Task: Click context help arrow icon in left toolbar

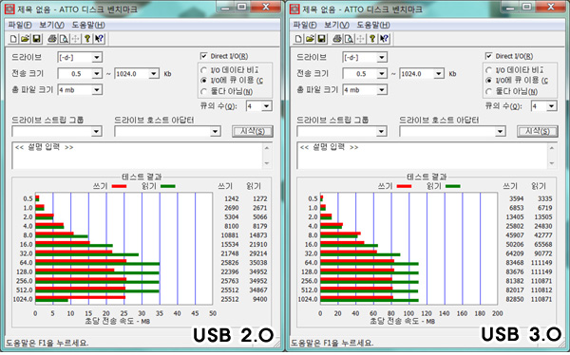Action: (x=99, y=39)
